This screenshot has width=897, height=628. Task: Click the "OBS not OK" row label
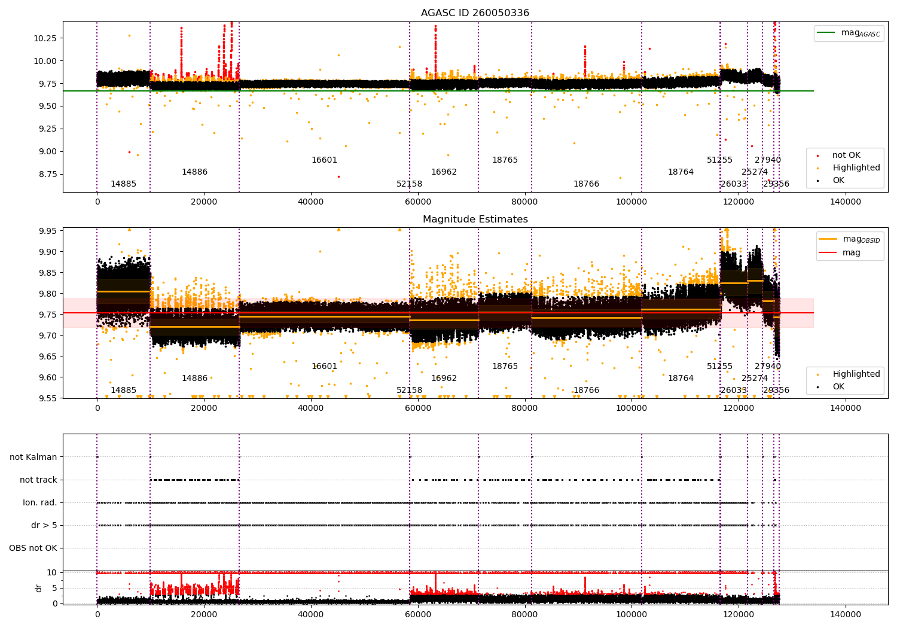(33, 548)
